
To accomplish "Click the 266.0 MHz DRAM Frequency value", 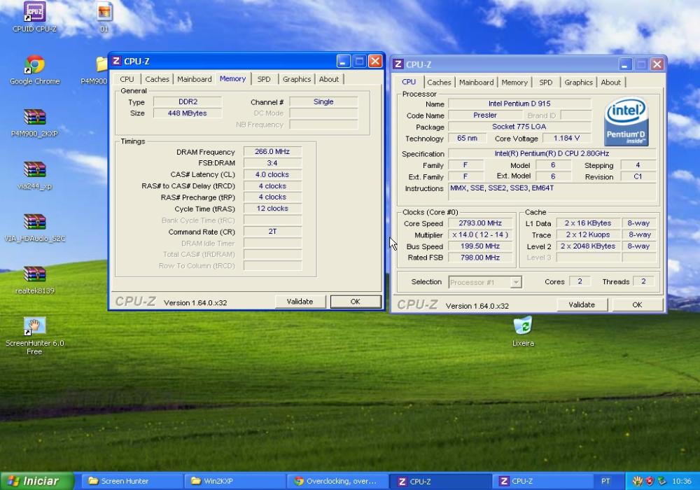I will coord(272,152).
